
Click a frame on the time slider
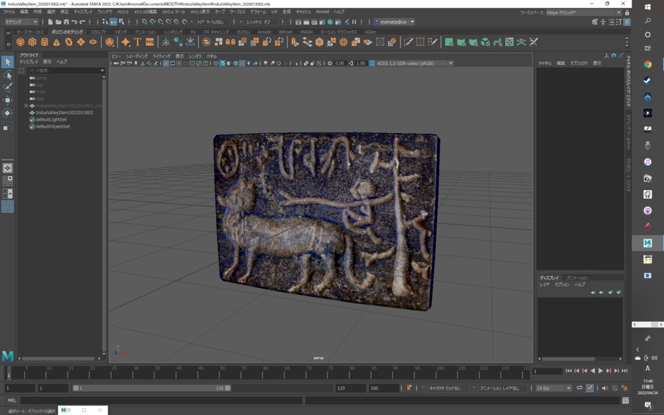coord(259,372)
